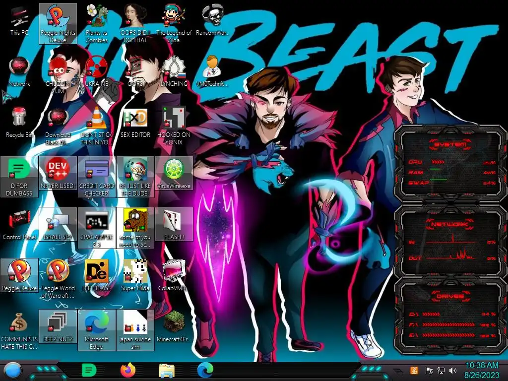The height and width of the screenshot is (381, 508).
Task: Select the Microsoft Edge desktop icon
Action: tap(97, 330)
